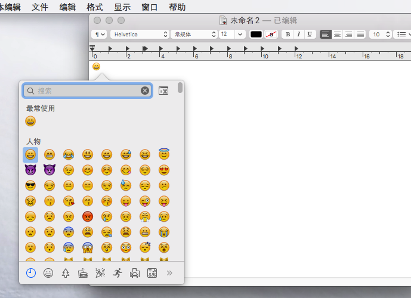411x298 pixels.
Task: Toggle bold text formatting
Action: point(288,35)
